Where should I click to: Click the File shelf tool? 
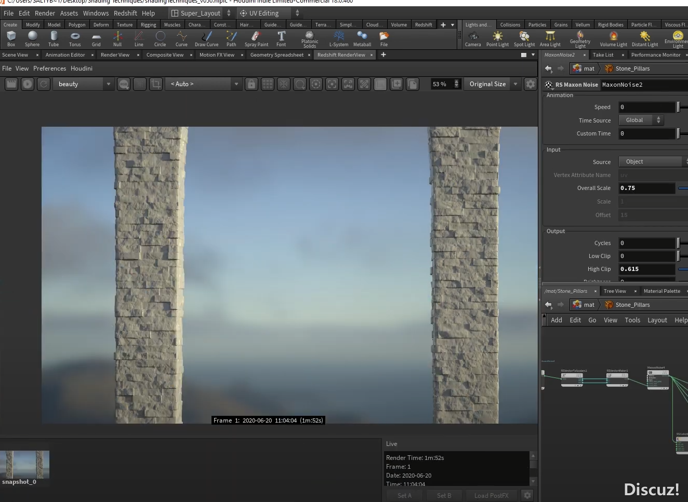[384, 39]
